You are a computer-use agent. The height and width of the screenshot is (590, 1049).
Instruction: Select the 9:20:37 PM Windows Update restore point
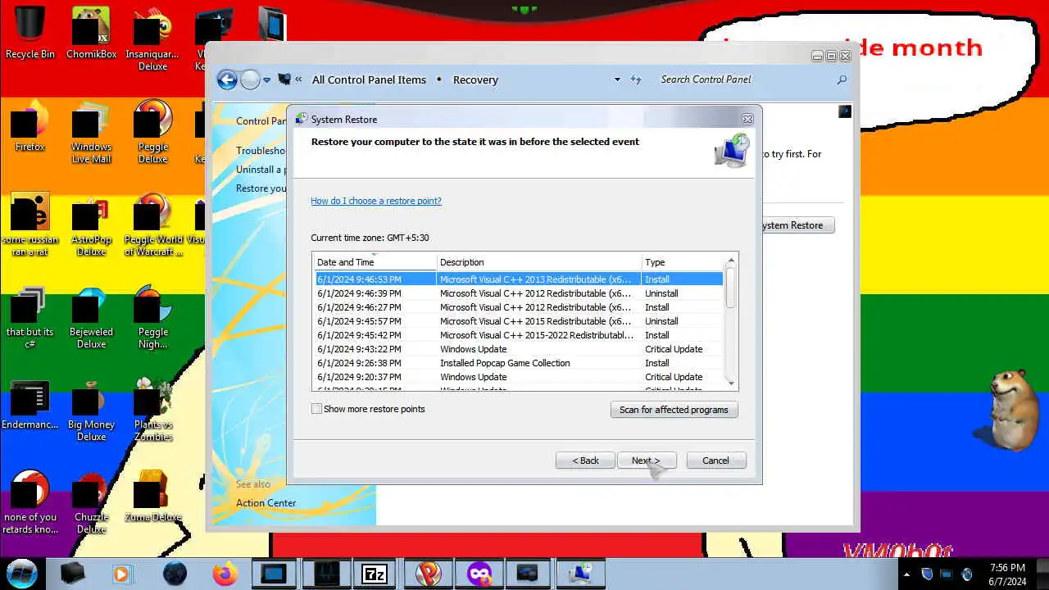click(x=519, y=377)
